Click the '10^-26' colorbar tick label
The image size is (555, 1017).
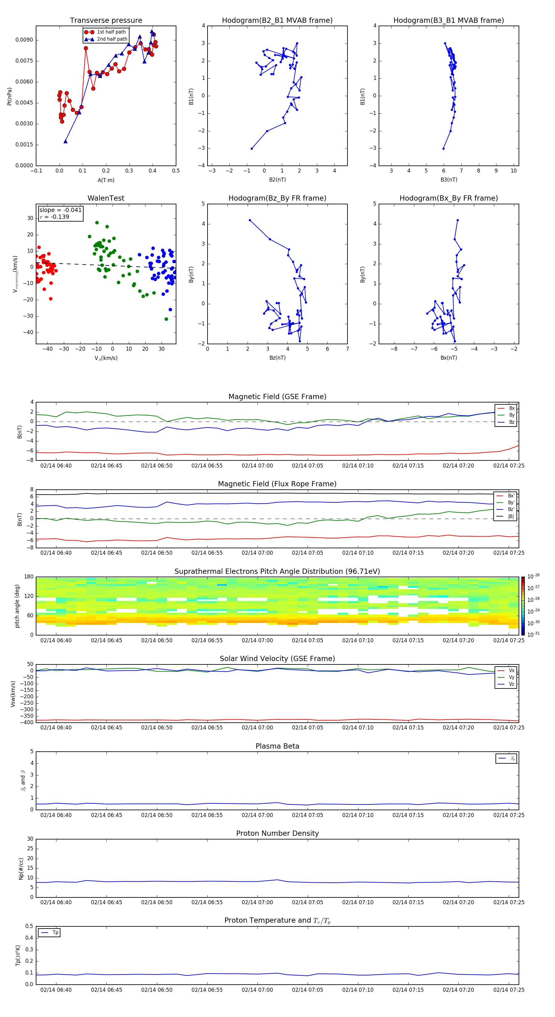pyautogui.click(x=534, y=576)
